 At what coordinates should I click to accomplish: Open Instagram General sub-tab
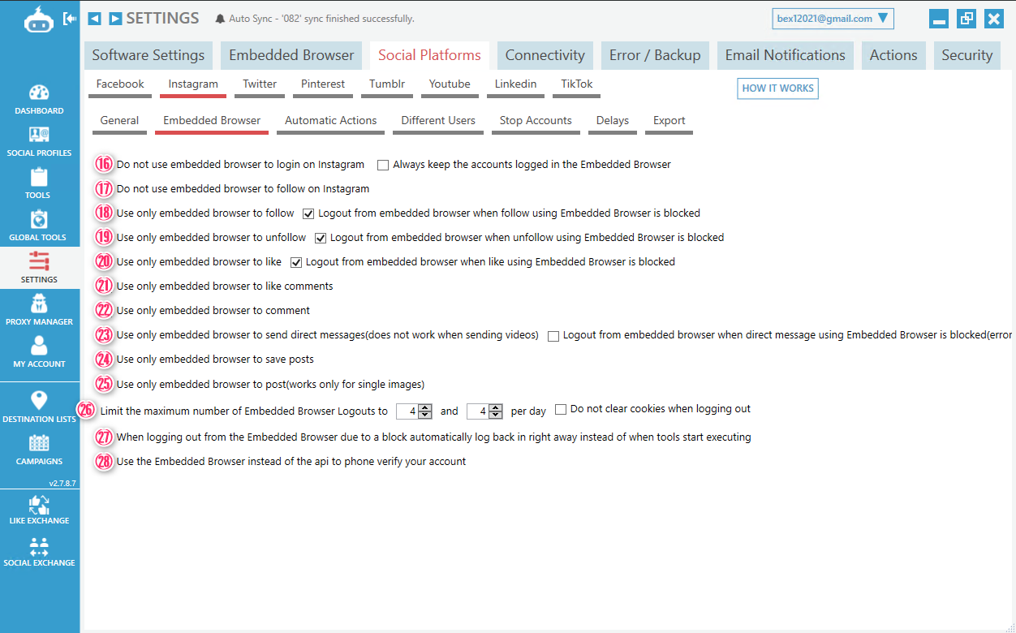click(x=119, y=121)
